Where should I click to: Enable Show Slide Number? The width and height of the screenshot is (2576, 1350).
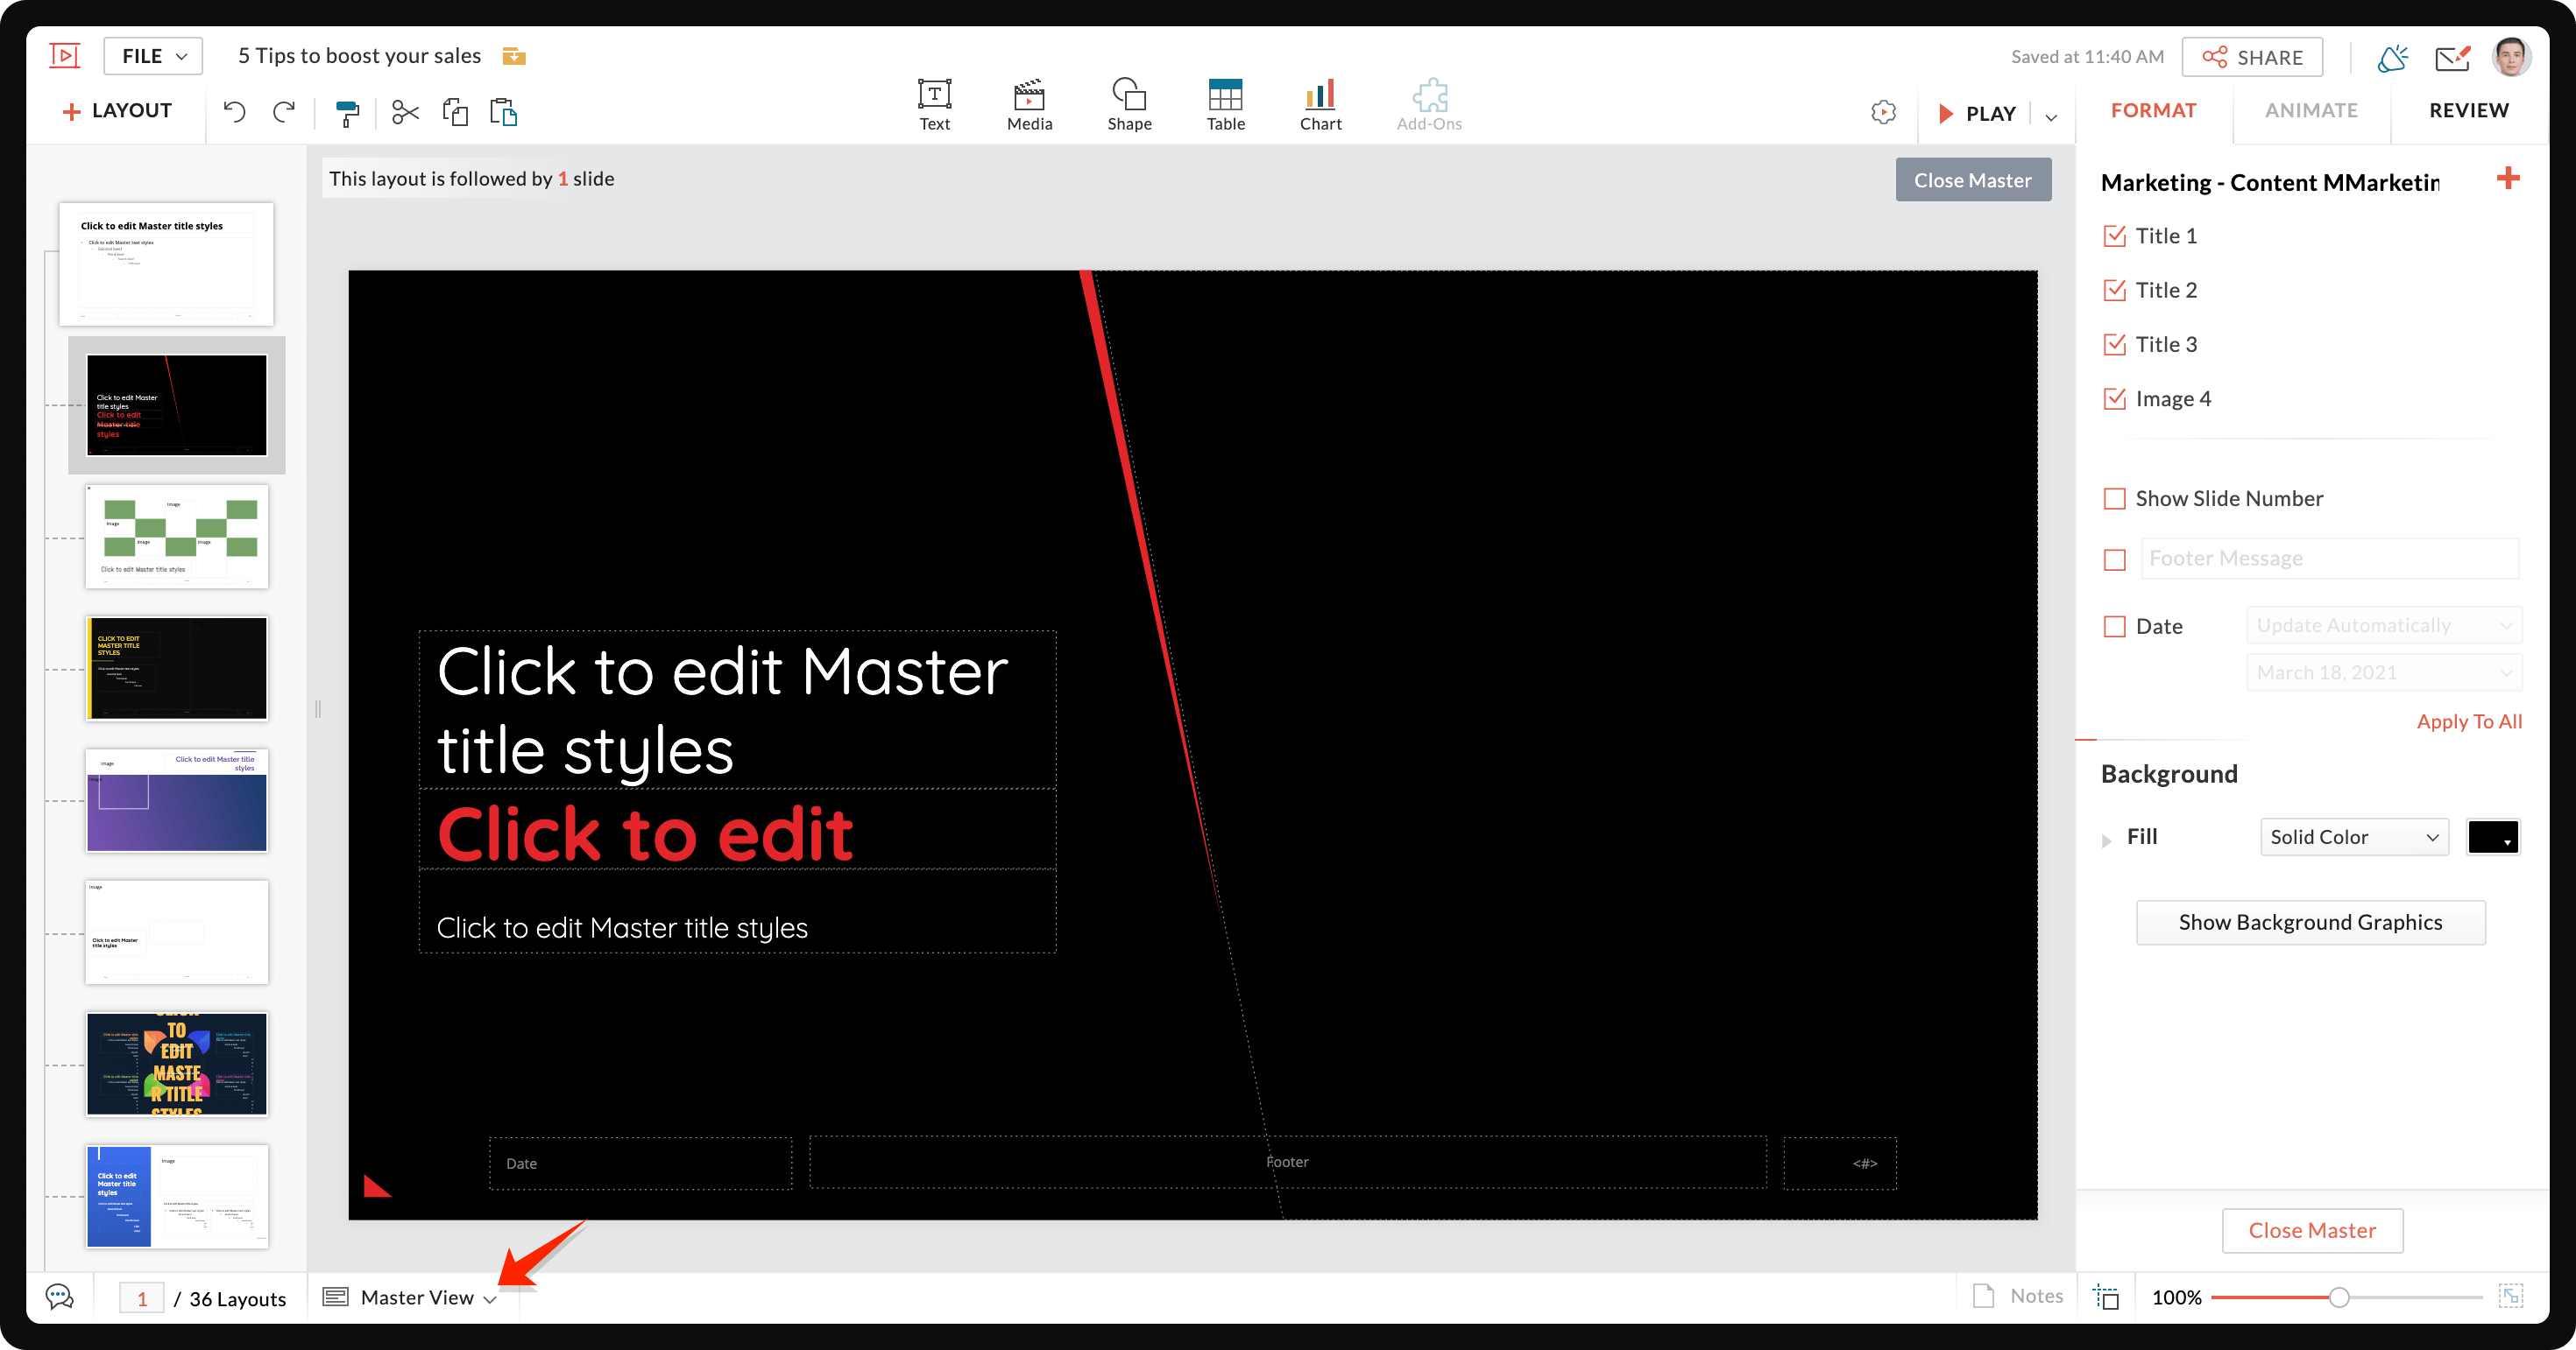[x=2115, y=497]
